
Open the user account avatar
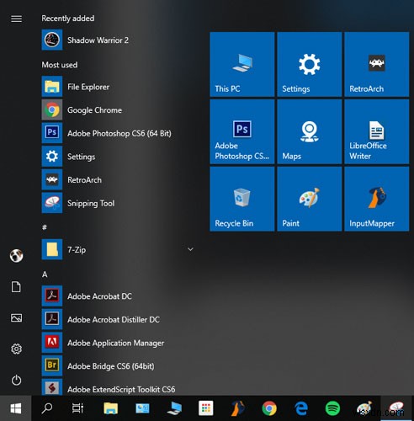[16, 256]
